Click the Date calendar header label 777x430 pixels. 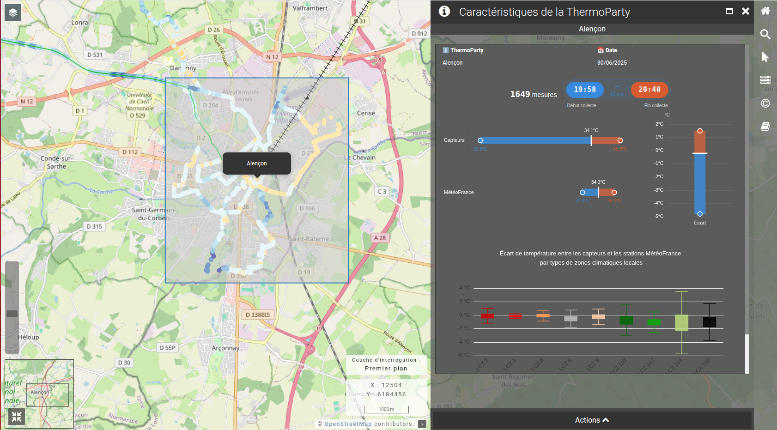point(607,50)
